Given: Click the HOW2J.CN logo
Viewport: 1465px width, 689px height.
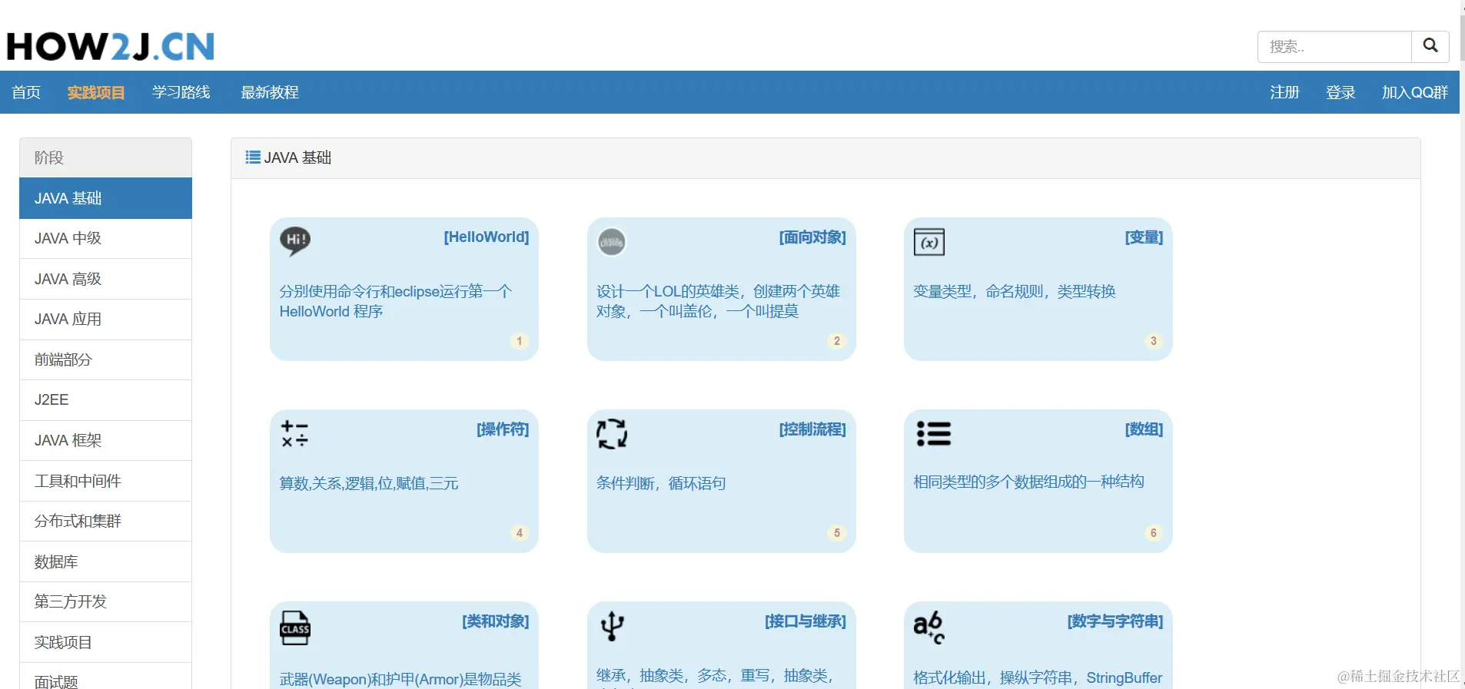Looking at the screenshot, I should point(111,46).
